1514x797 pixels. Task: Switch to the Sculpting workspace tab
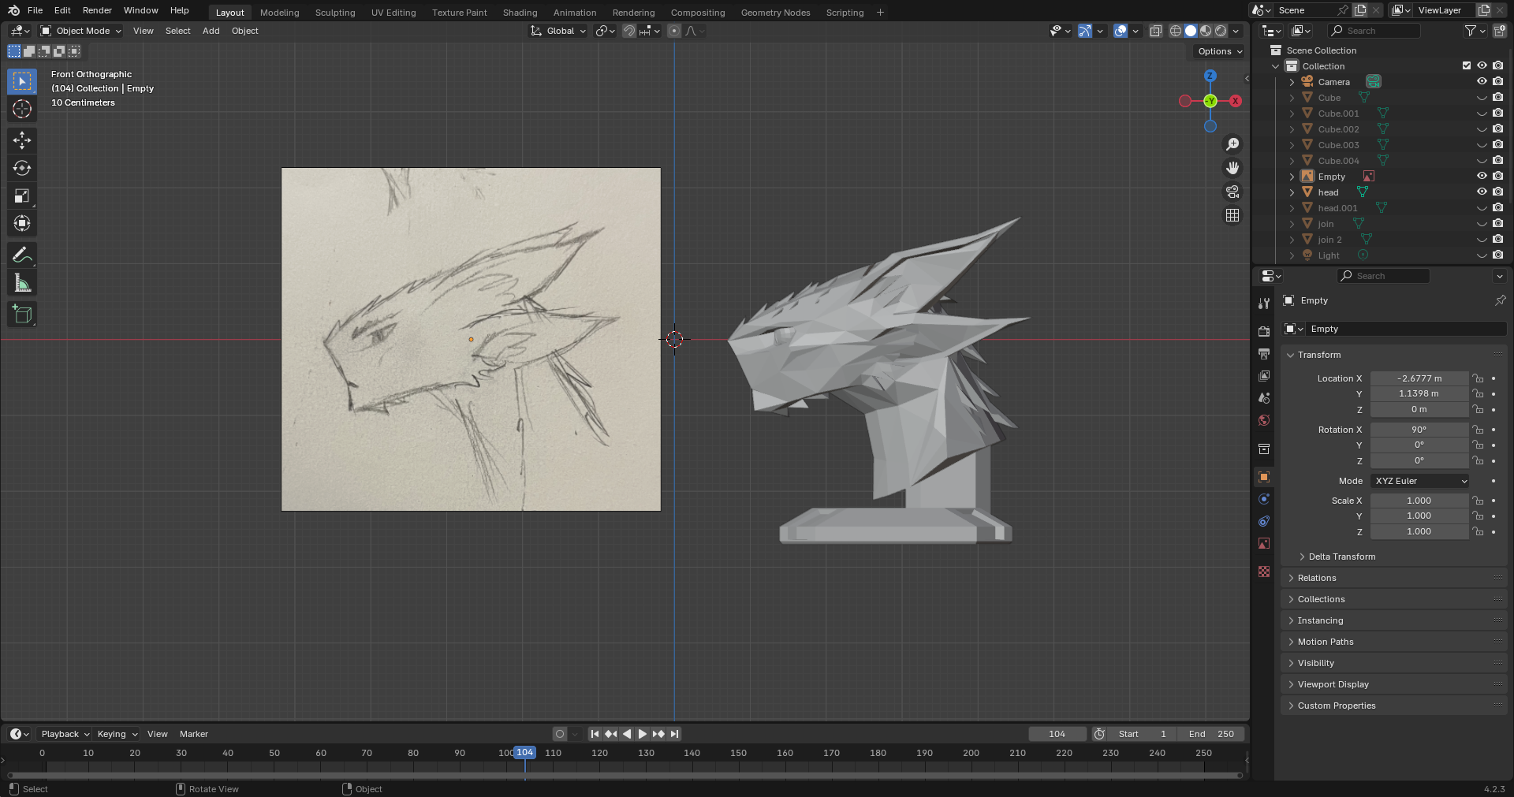334,13
